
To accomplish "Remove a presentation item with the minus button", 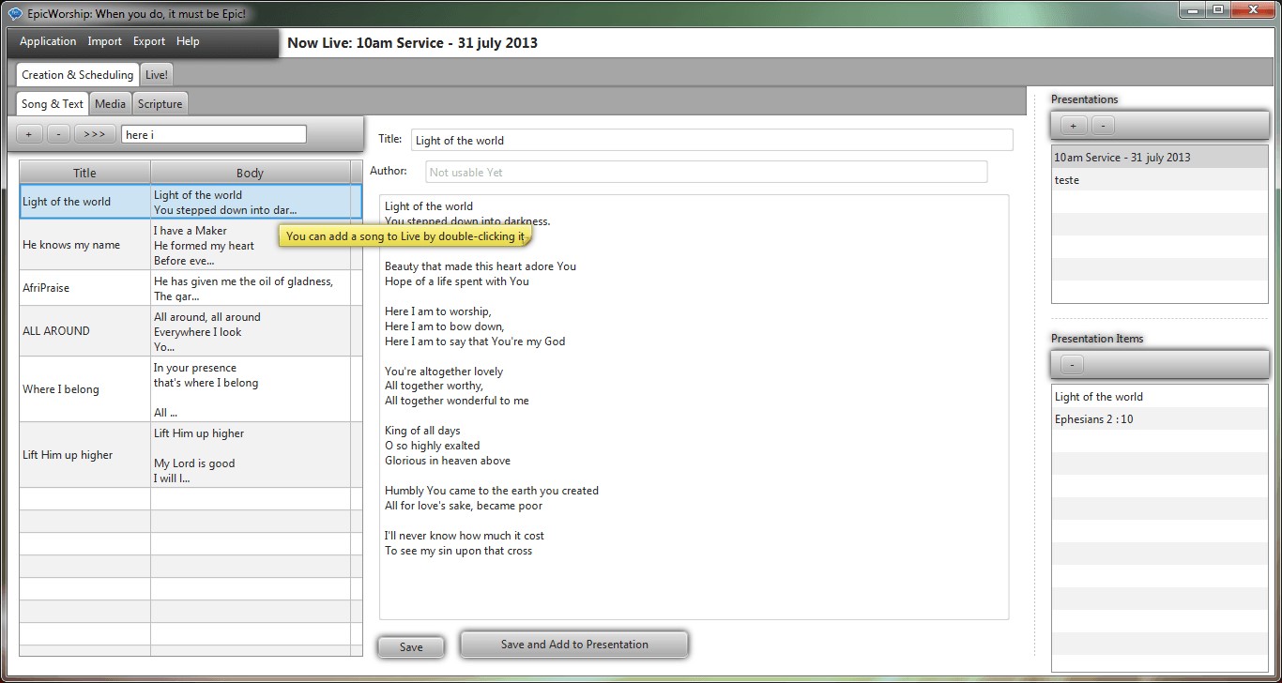I will [1072, 364].
